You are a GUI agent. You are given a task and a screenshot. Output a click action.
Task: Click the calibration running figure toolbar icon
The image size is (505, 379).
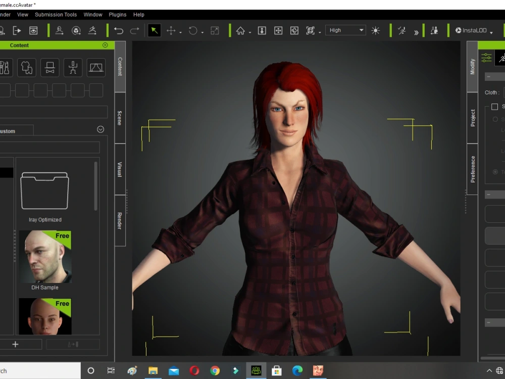(401, 31)
